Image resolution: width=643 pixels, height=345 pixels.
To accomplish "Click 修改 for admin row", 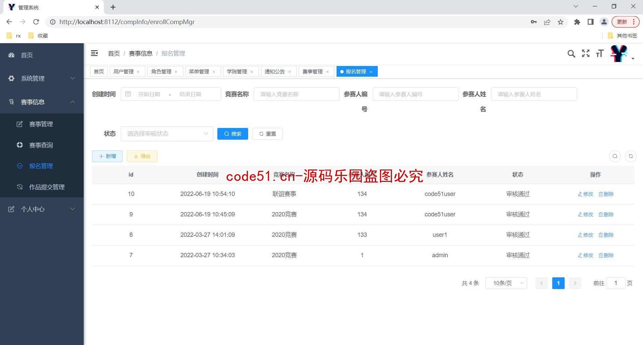I will (585, 255).
